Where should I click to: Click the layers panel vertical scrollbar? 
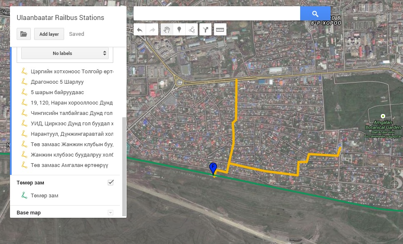click(124, 167)
